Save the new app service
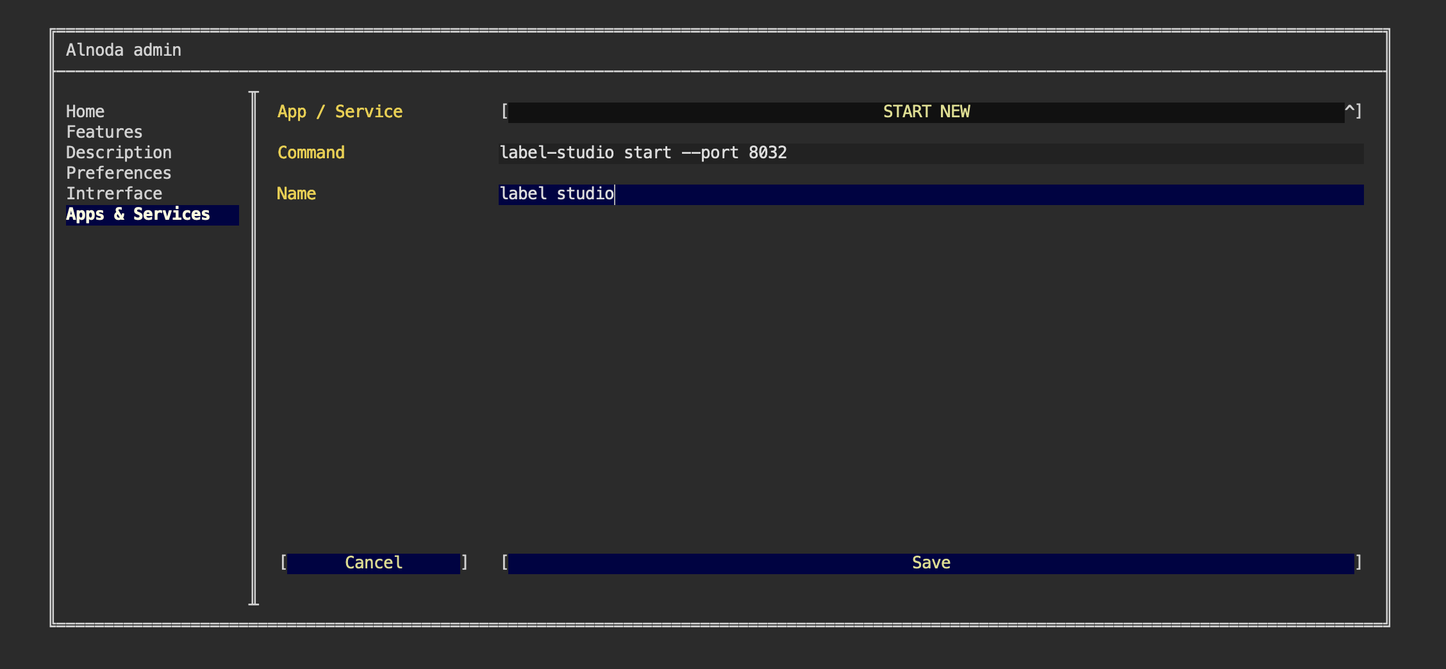 pos(931,563)
